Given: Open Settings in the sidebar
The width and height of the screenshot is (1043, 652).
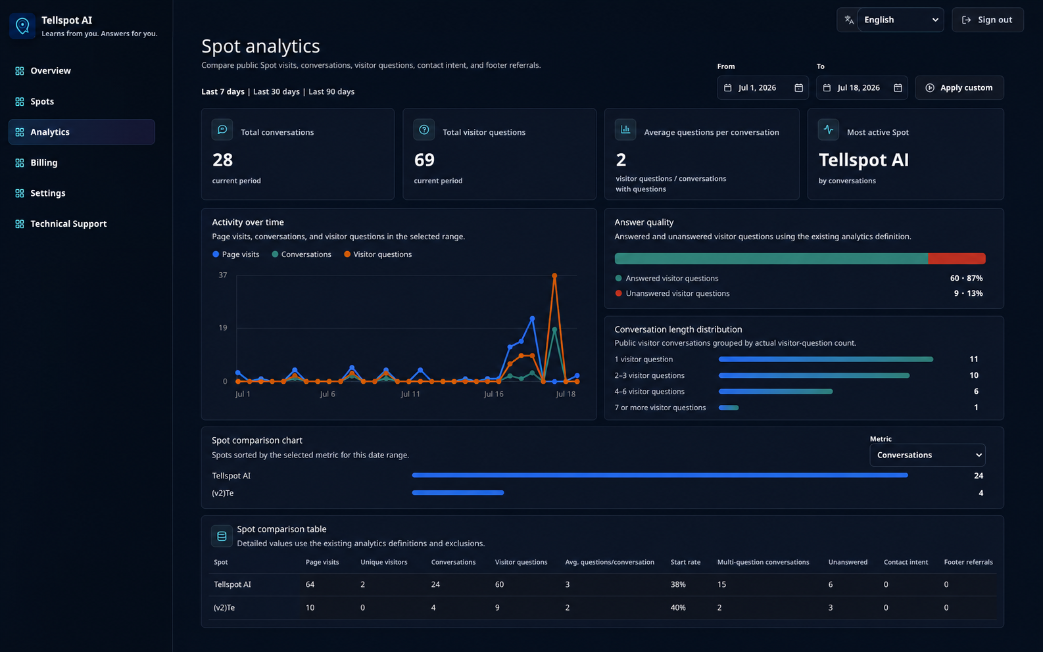Looking at the screenshot, I should click(82, 193).
